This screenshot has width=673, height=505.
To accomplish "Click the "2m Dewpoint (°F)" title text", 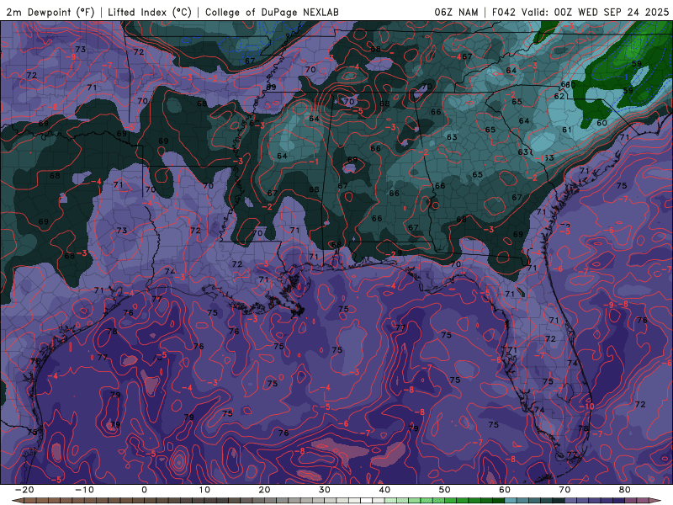I will [x=50, y=12].
